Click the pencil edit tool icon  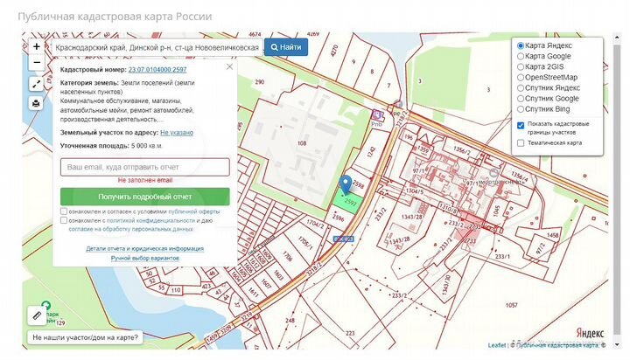point(37,313)
